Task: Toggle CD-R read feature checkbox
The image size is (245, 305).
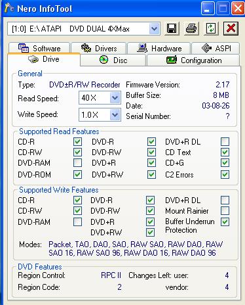Action: pyautogui.click(x=77, y=142)
